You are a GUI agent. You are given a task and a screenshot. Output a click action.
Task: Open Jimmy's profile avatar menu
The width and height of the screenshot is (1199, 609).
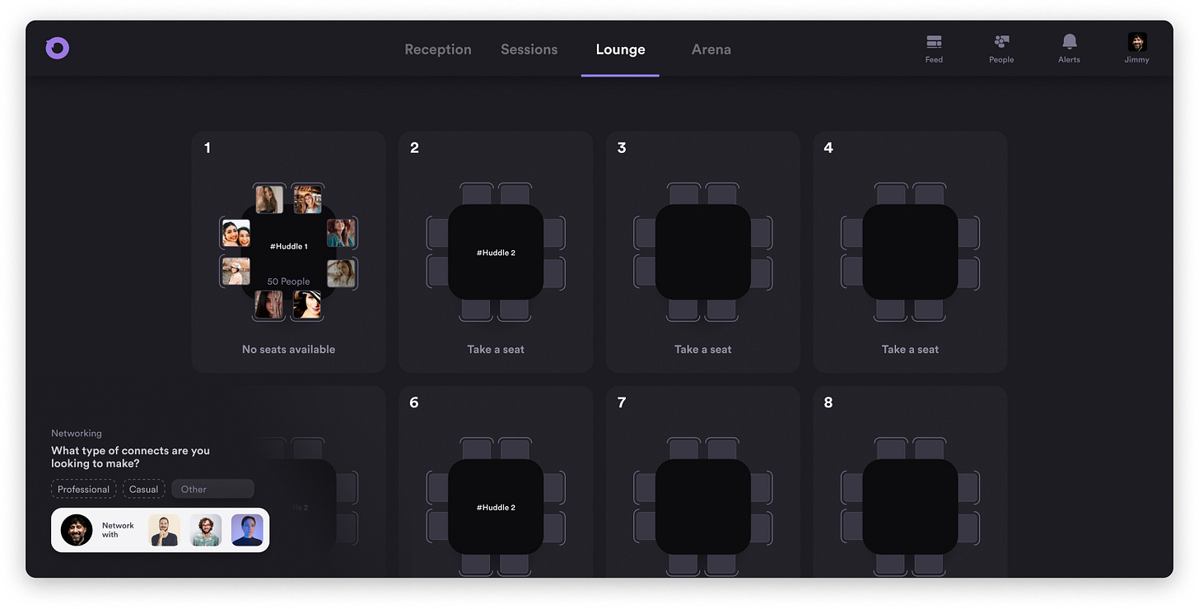(x=1136, y=49)
